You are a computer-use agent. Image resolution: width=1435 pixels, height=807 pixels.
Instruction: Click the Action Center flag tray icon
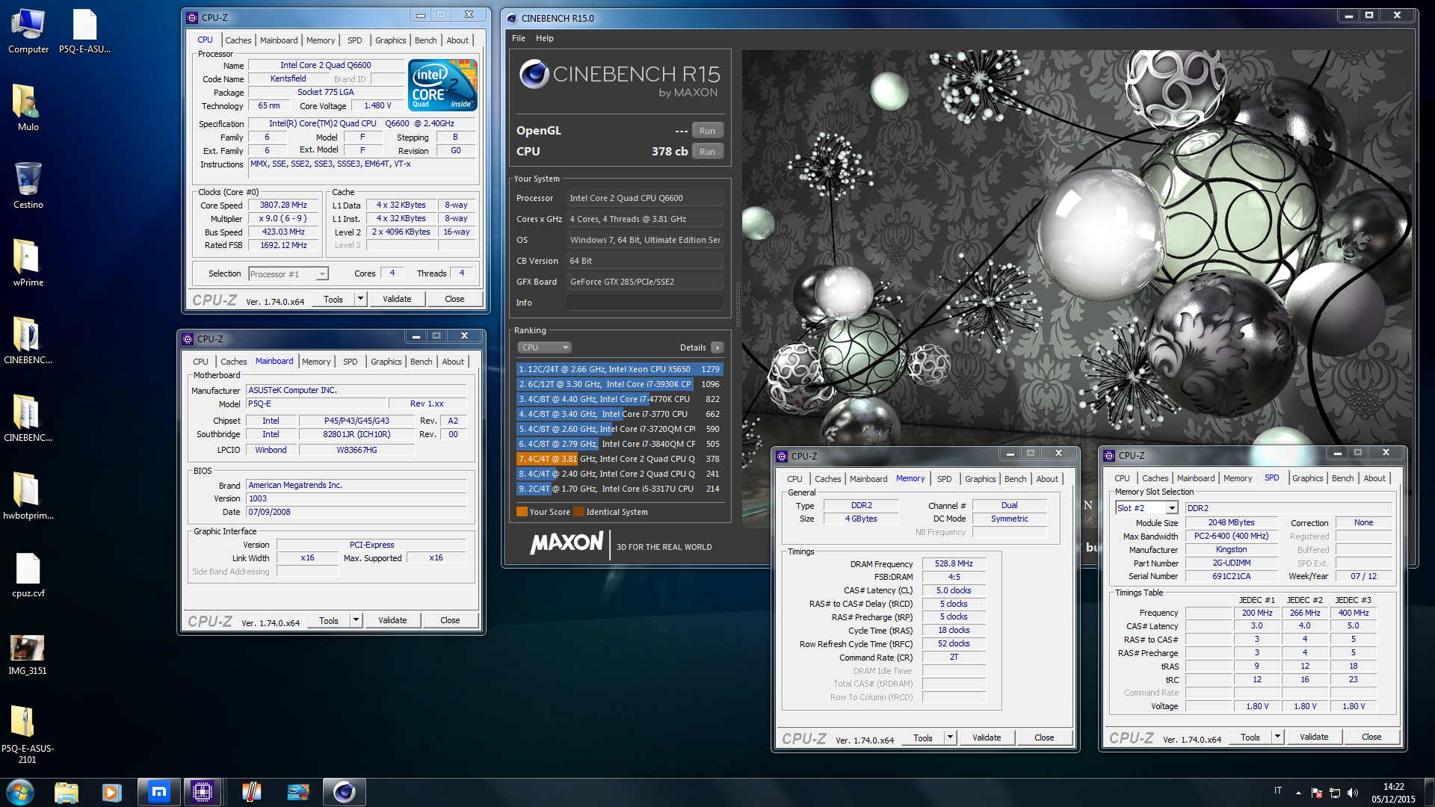point(1317,793)
